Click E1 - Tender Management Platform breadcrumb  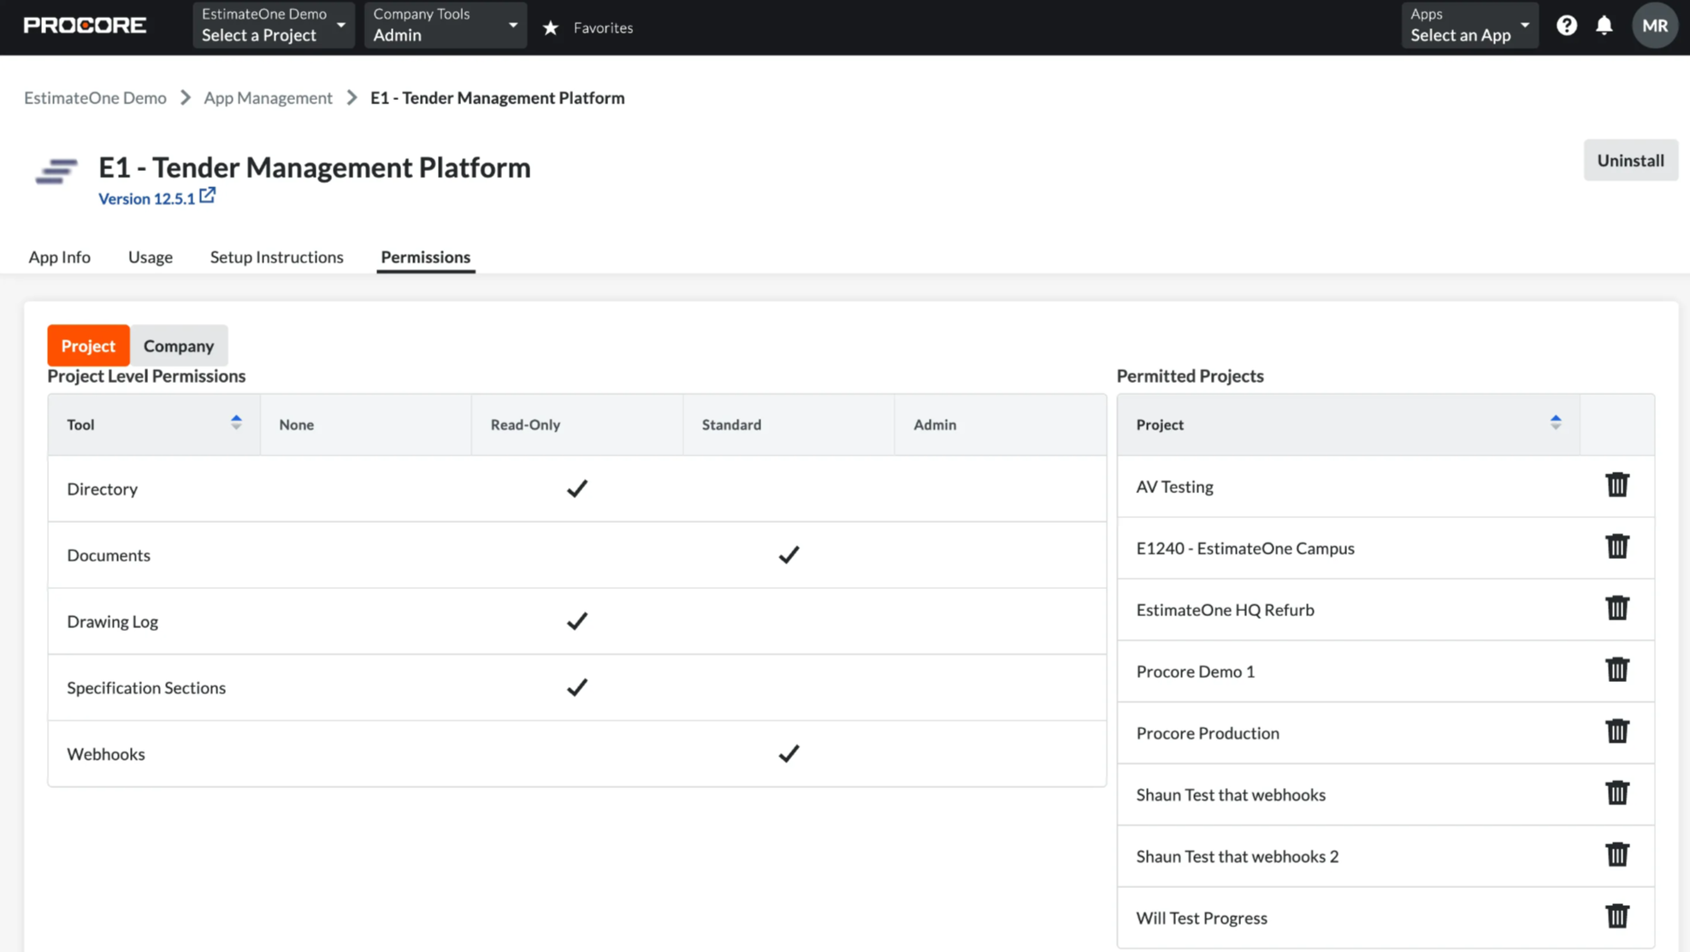click(x=497, y=98)
